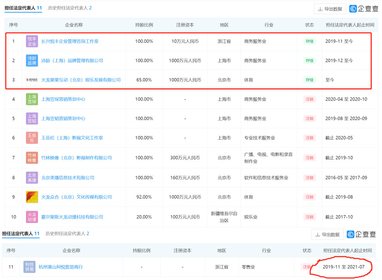Open 竹林映像（北京）影视制作有限公司 link
Image resolution: width=382 pixels, height=280 pixels.
pos(76,158)
